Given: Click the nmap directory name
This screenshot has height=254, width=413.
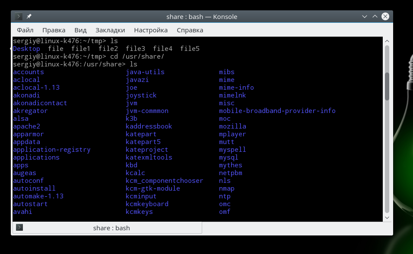Looking at the screenshot, I should 227,189.
